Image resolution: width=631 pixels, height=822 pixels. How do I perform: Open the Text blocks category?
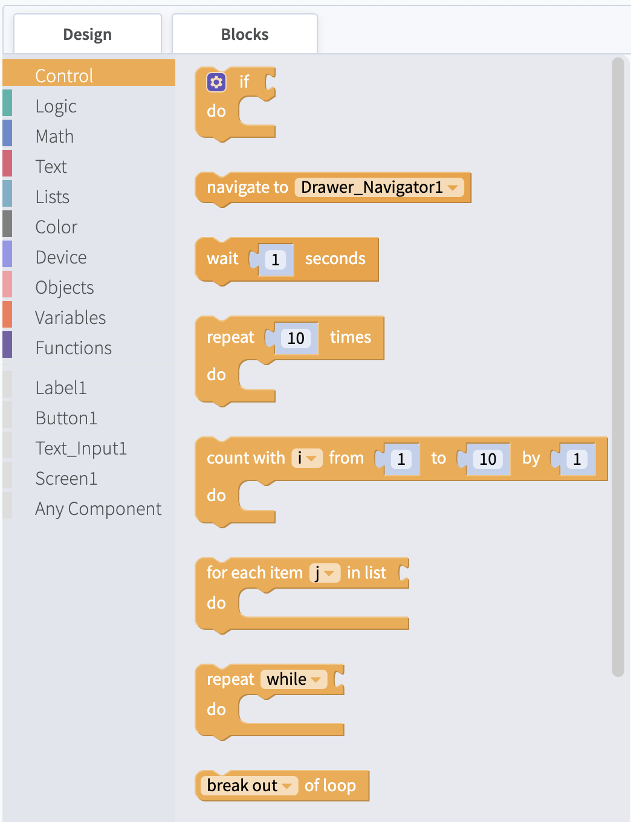(x=51, y=166)
